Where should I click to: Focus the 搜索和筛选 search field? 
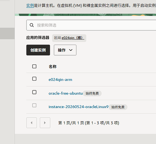91,25
